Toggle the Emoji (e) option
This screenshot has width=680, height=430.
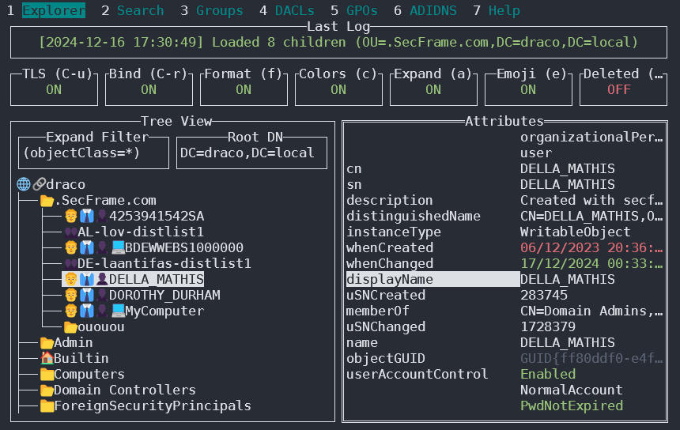[528, 89]
